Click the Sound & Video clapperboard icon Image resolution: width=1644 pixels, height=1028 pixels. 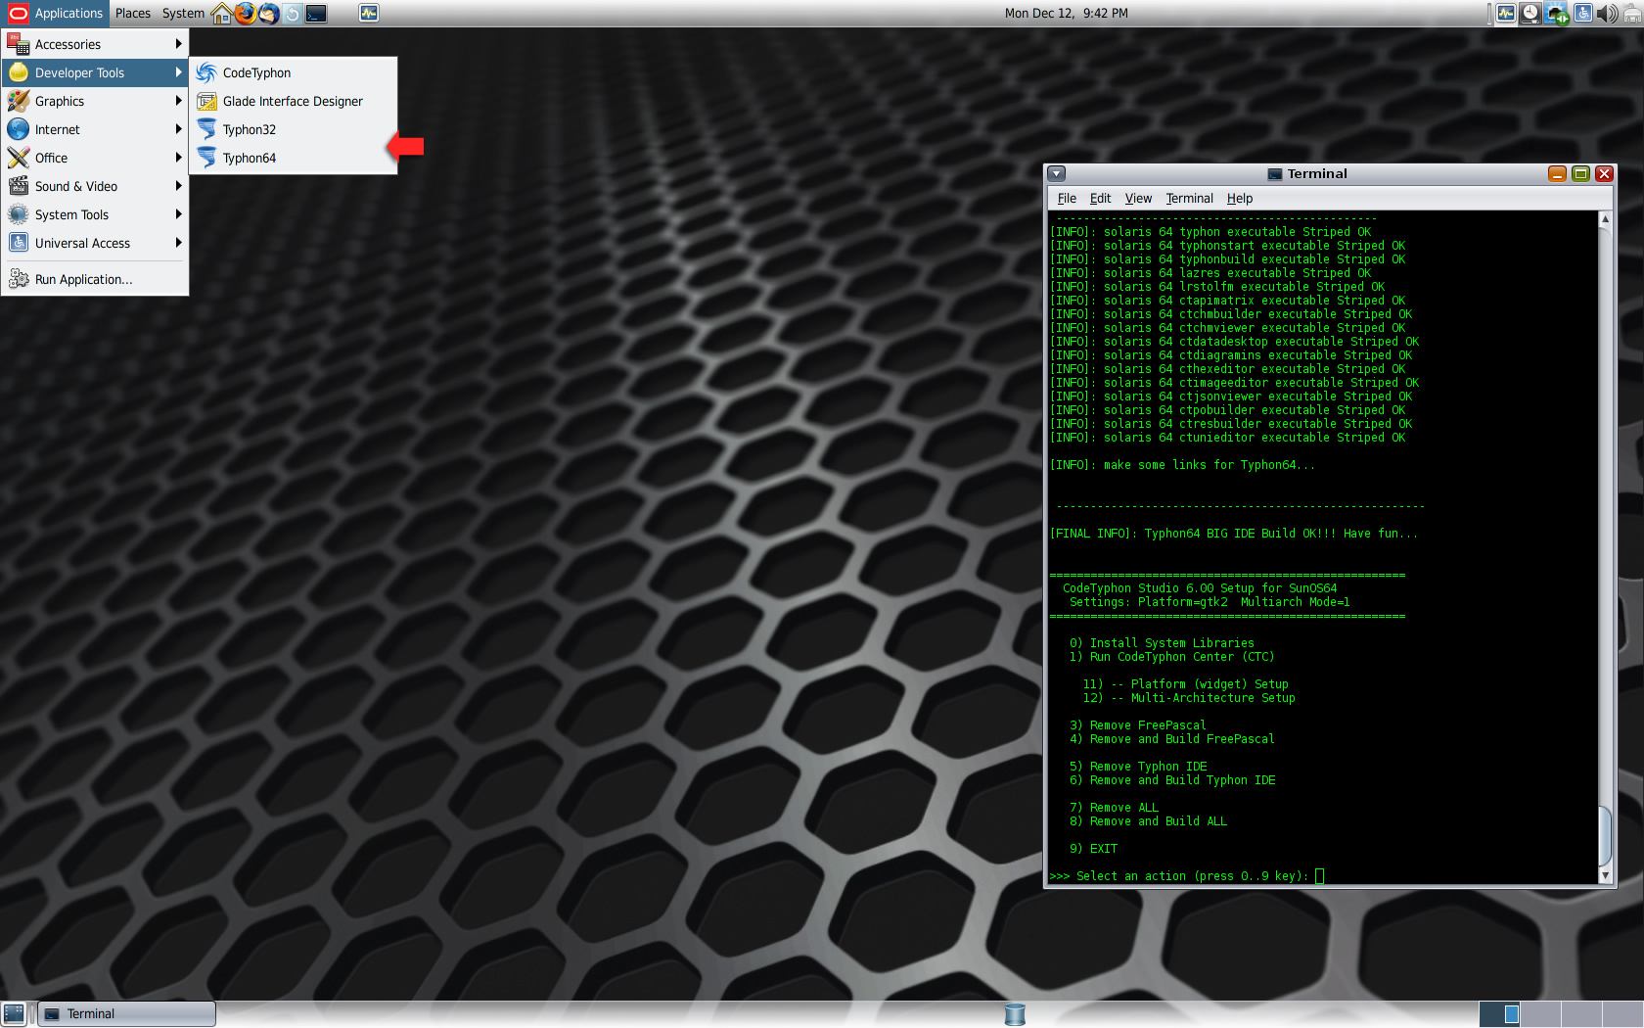[19, 186]
